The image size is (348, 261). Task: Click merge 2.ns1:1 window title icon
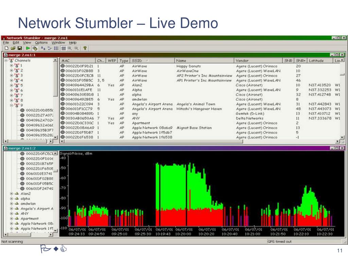pyautogui.click(x=6, y=55)
